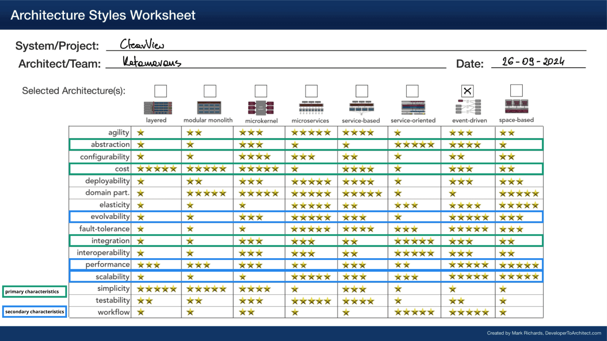Uncheck the event-driven architecture checkbox
607x341 pixels.
pos(468,91)
